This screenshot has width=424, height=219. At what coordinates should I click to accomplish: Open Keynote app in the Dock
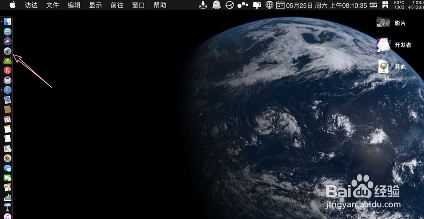7,207
